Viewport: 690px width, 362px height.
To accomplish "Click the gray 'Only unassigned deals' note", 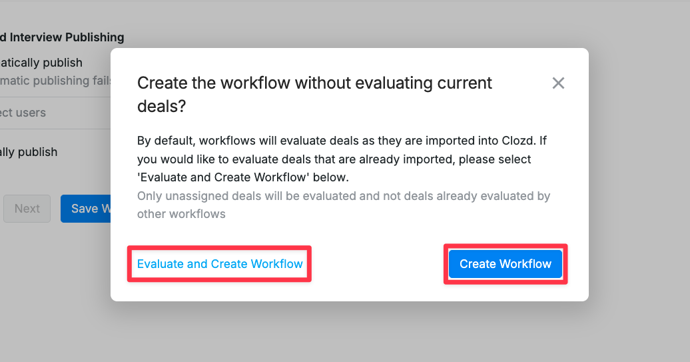I will point(210,196).
